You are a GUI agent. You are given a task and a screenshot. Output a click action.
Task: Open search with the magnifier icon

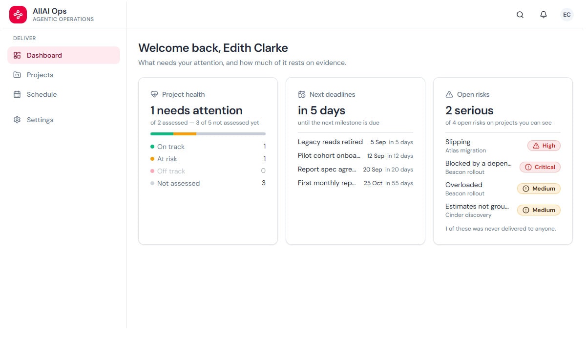click(520, 15)
